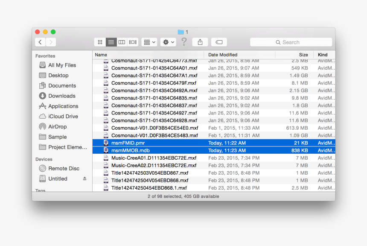
Task: Select file Cosmonaut-S171-014354C64928.mxf
Action: [x=214, y=120]
